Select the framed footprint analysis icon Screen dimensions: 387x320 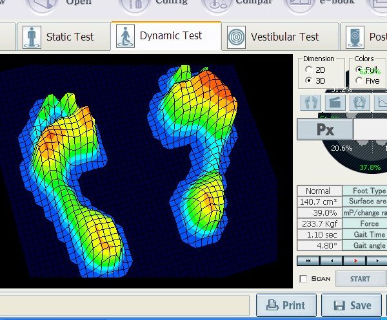click(x=359, y=102)
